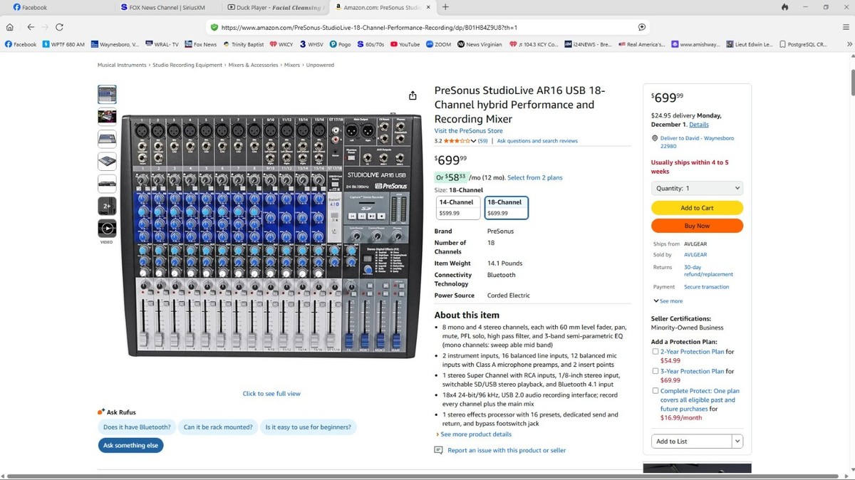Go back using the browser back arrow

(x=31, y=27)
